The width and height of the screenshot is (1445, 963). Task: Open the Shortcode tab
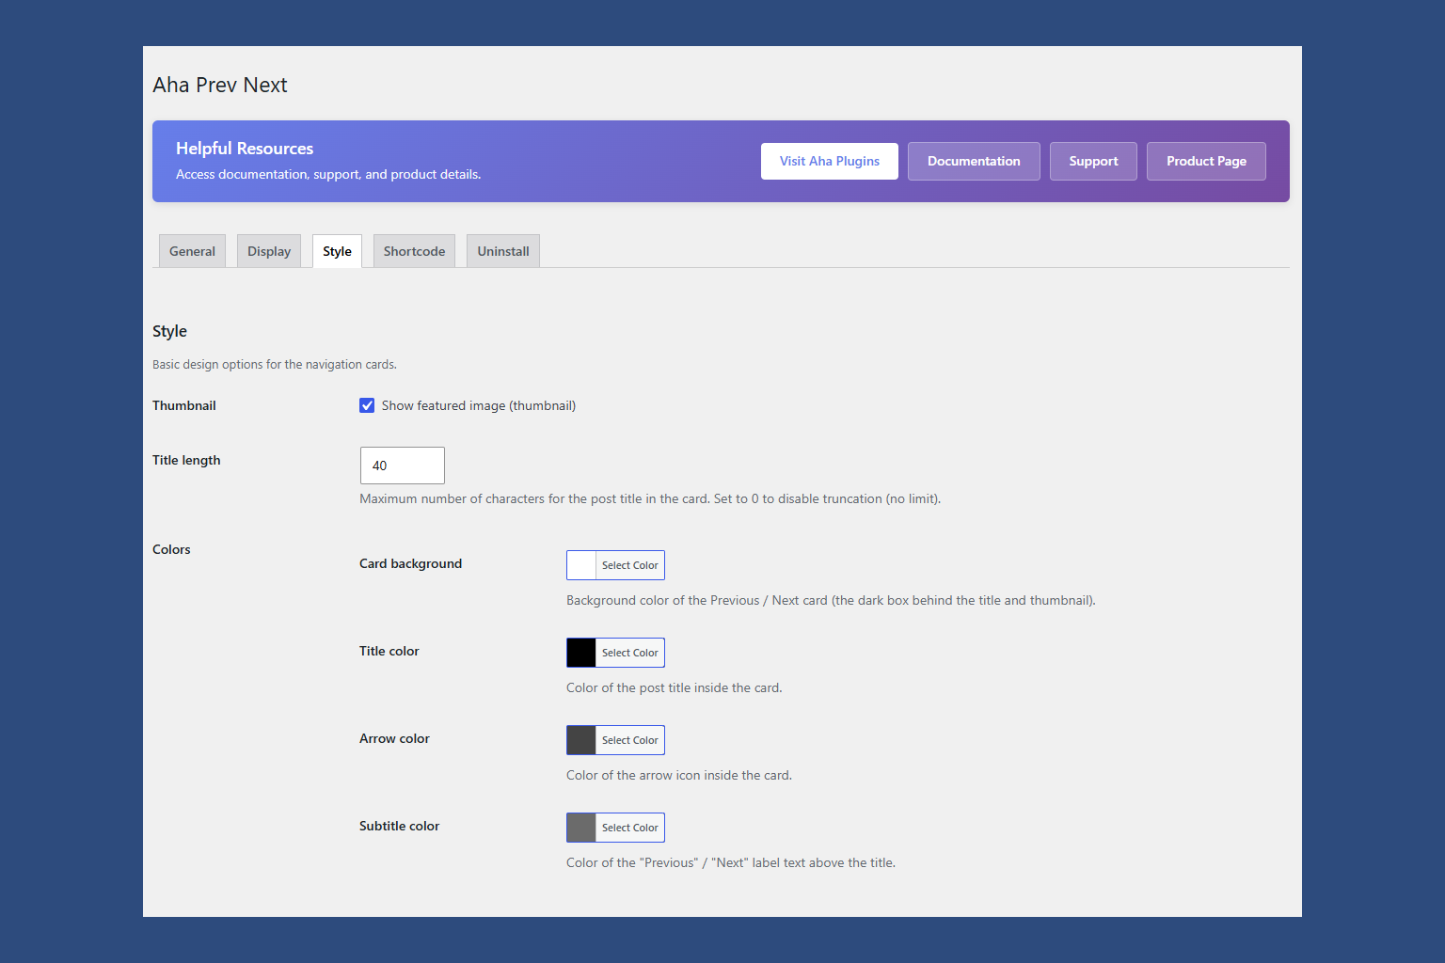tap(414, 251)
